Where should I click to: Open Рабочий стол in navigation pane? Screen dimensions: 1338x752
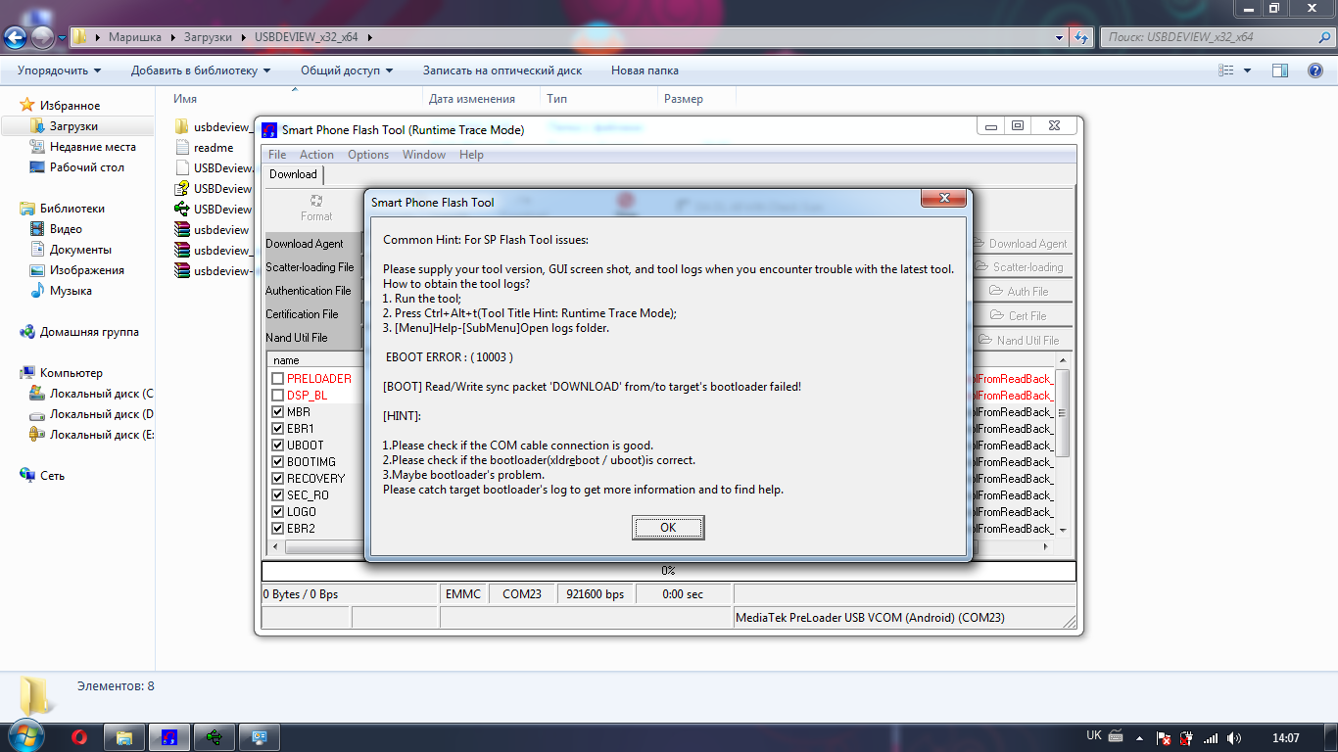(x=87, y=167)
